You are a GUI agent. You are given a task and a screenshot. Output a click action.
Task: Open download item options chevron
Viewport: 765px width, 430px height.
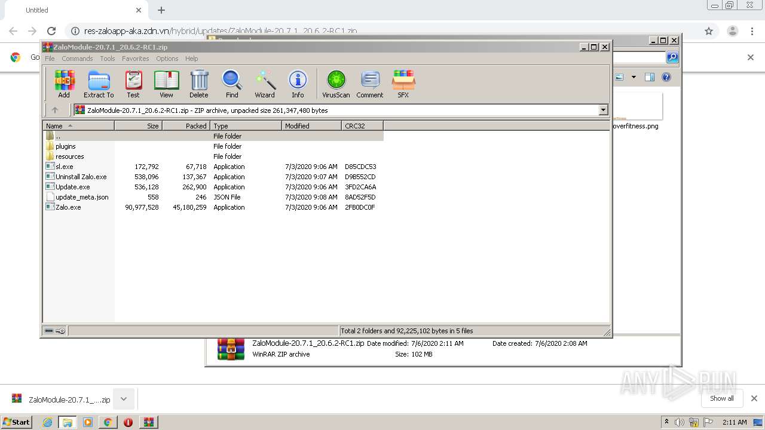tap(124, 399)
